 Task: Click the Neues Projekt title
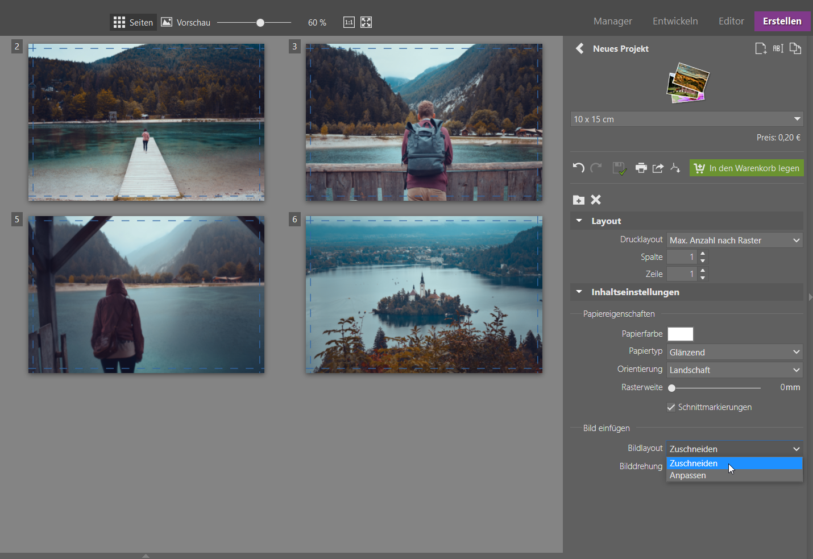click(x=621, y=49)
